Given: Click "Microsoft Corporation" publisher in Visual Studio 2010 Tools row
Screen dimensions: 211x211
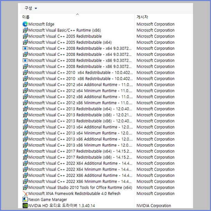Looking at the screenshot, I should point(155,187).
